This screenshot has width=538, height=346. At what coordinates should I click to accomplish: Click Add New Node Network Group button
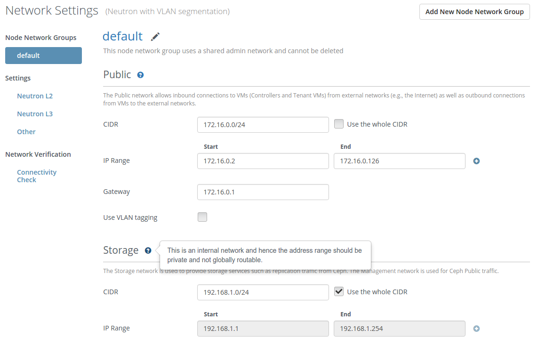tap(474, 12)
